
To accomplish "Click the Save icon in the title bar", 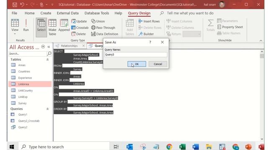I will click(15, 5).
